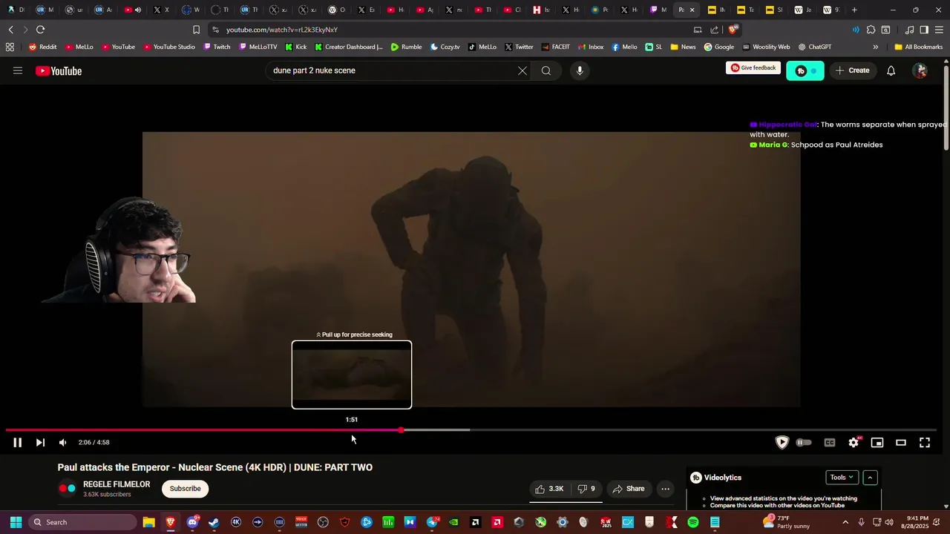The height and width of the screenshot is (534, 950).
Task: Go back in browser history
Action: pyautogui.click(x=10, y=30)
